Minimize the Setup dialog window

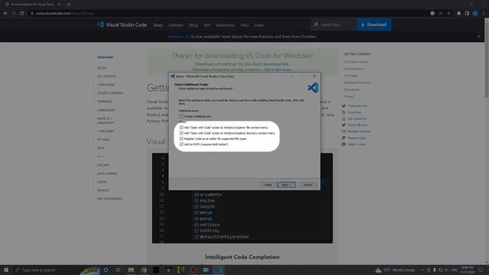(291, 76)
